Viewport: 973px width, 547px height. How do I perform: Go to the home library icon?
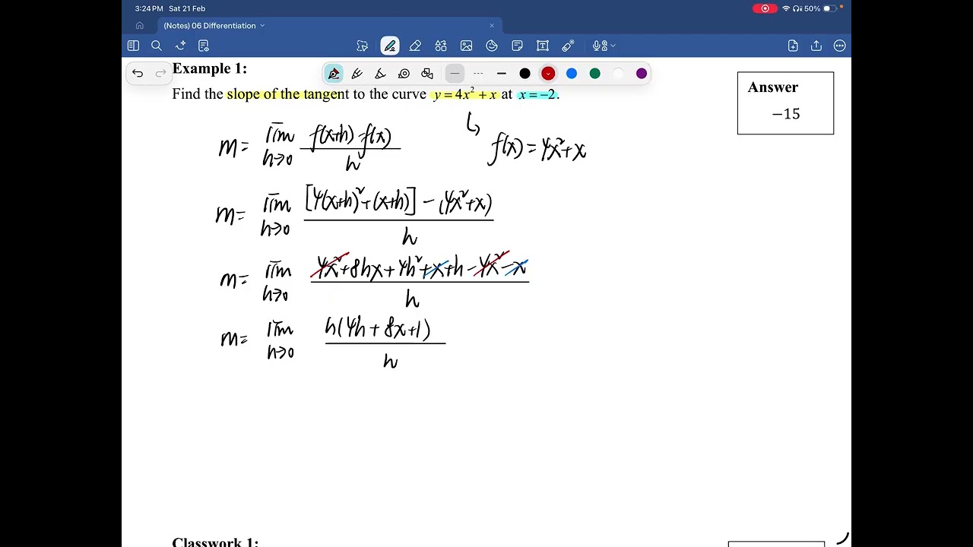pos(140,26)
